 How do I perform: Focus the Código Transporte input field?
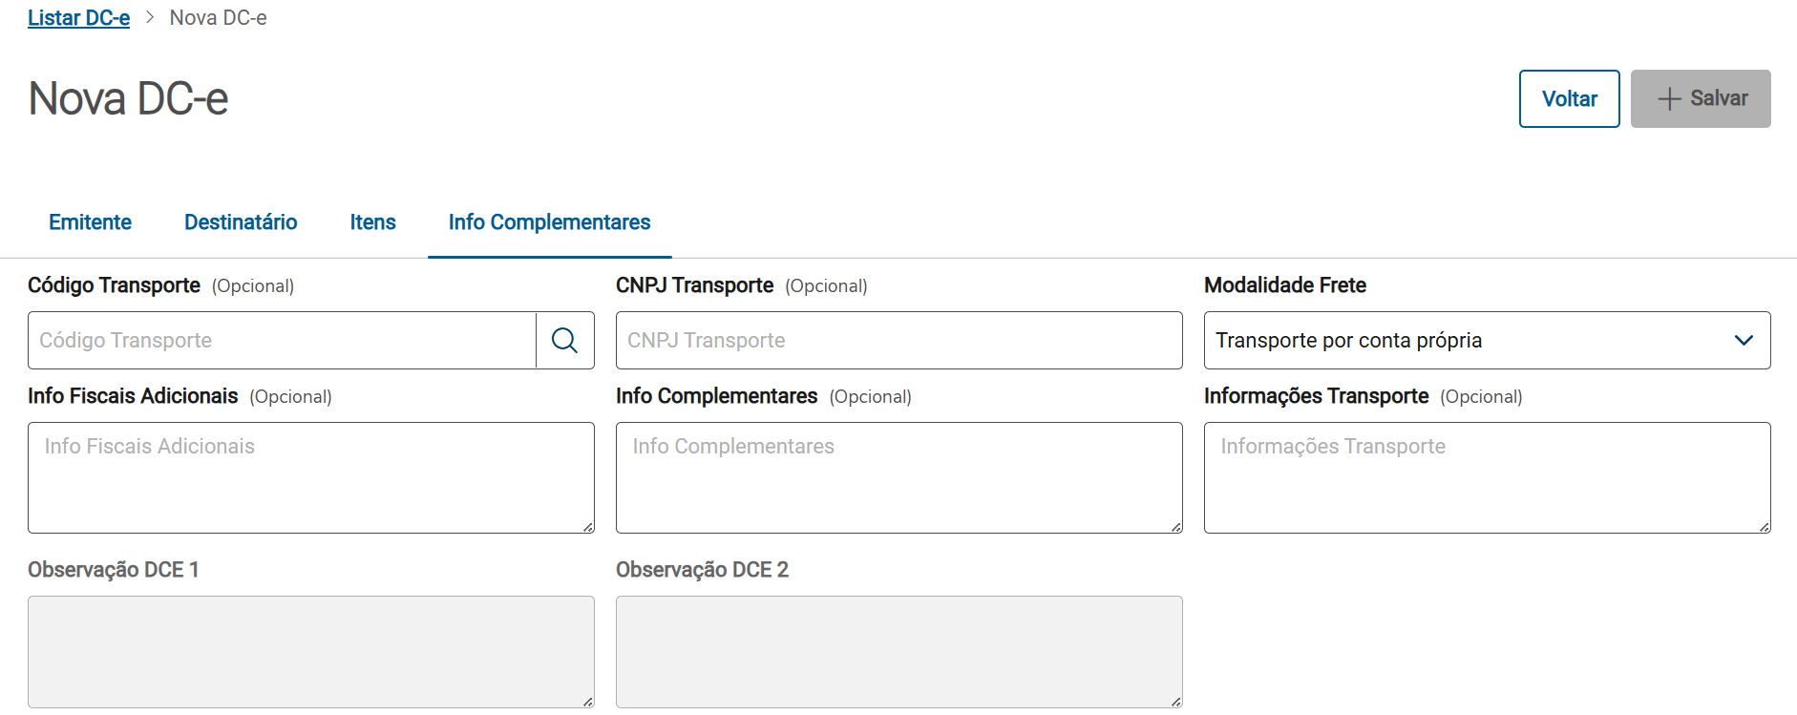click(x=282, y=341)
